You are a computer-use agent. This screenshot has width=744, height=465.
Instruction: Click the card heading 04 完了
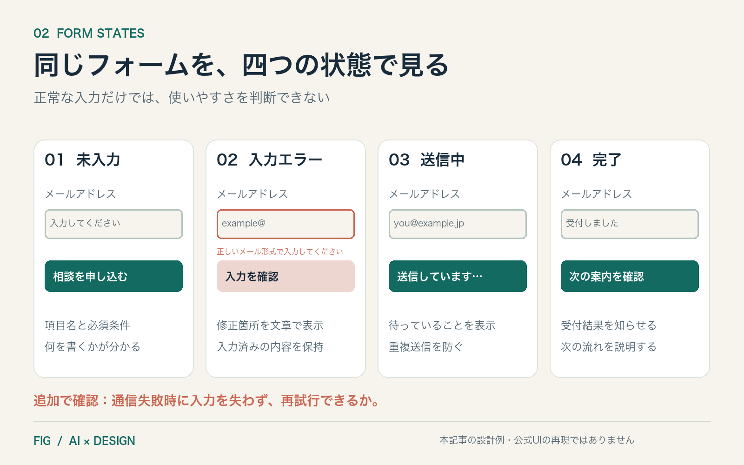pyautogui.click(x=591, y=160)
